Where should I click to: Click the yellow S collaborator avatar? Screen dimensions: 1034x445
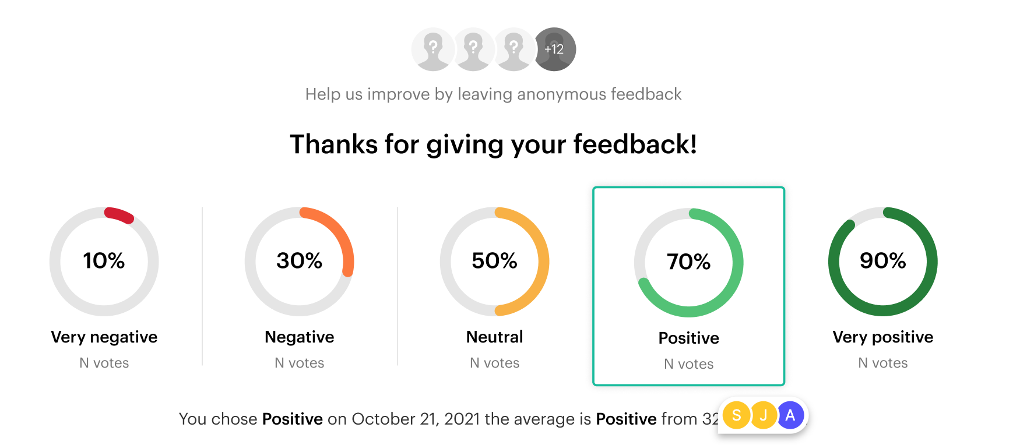tap(737, 415)
